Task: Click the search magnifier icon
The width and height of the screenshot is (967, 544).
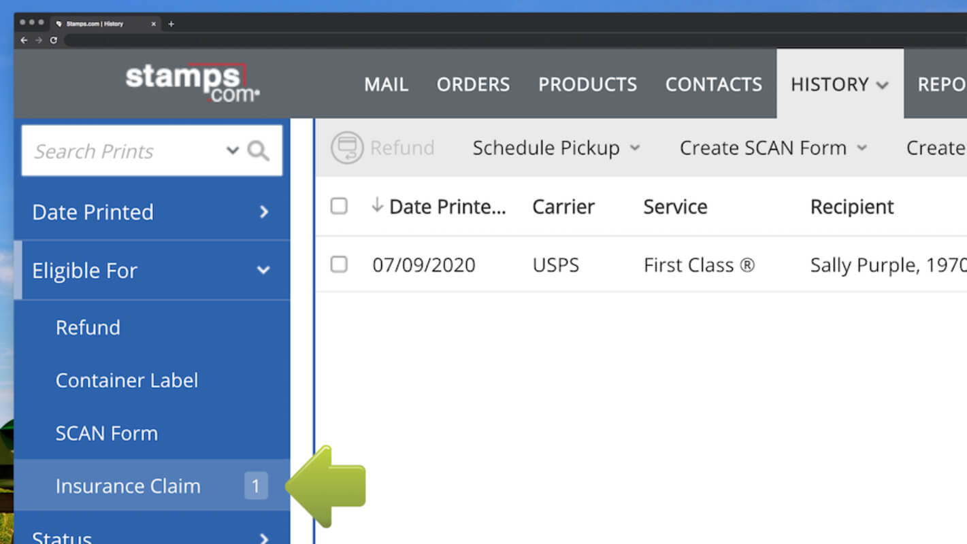Action: [x=259, y=150]
